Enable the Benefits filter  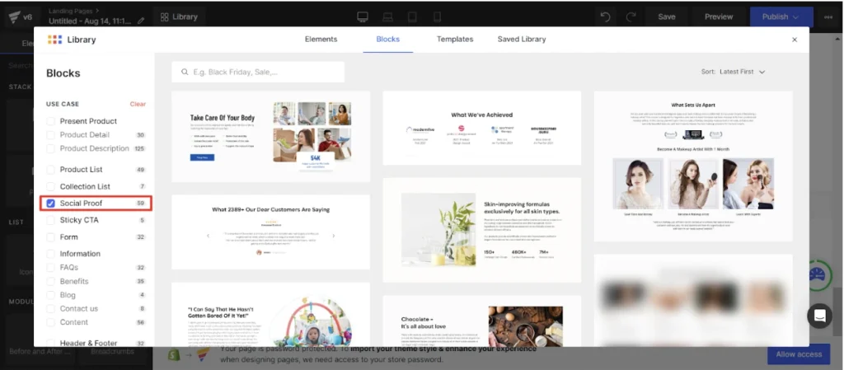tap(50, 281)
